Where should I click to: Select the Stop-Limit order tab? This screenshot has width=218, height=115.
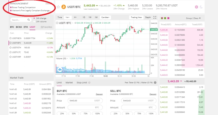point(82,83)
